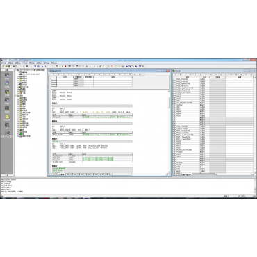
Task: Collapse the project root node in tree
Action: coord(16,69)
